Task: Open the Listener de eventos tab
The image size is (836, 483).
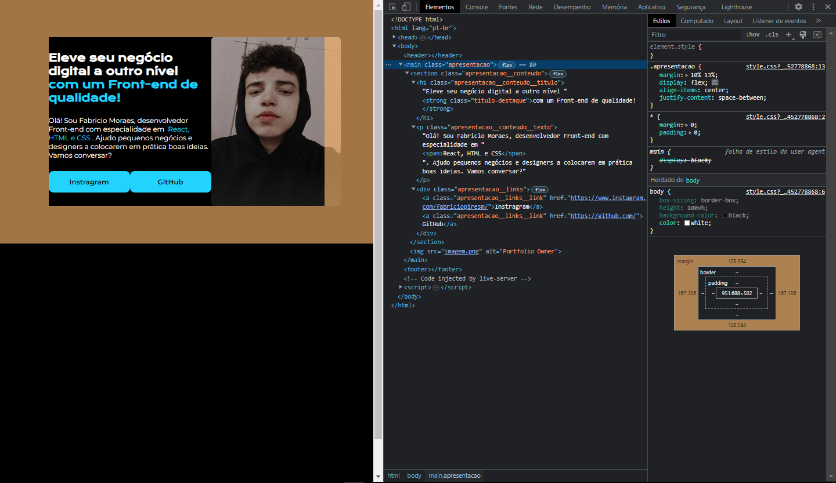Action: 779,21
